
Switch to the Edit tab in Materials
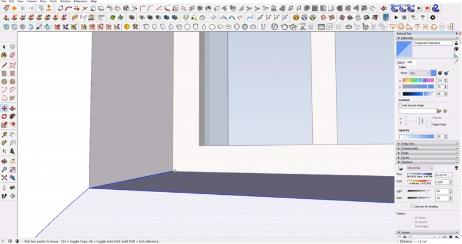409,62
